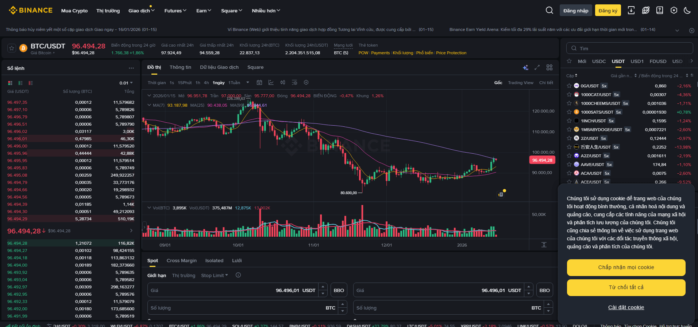Switch chart to Trading View mode
This screenshot has height=327, width=698.
[x=521, y=83]
